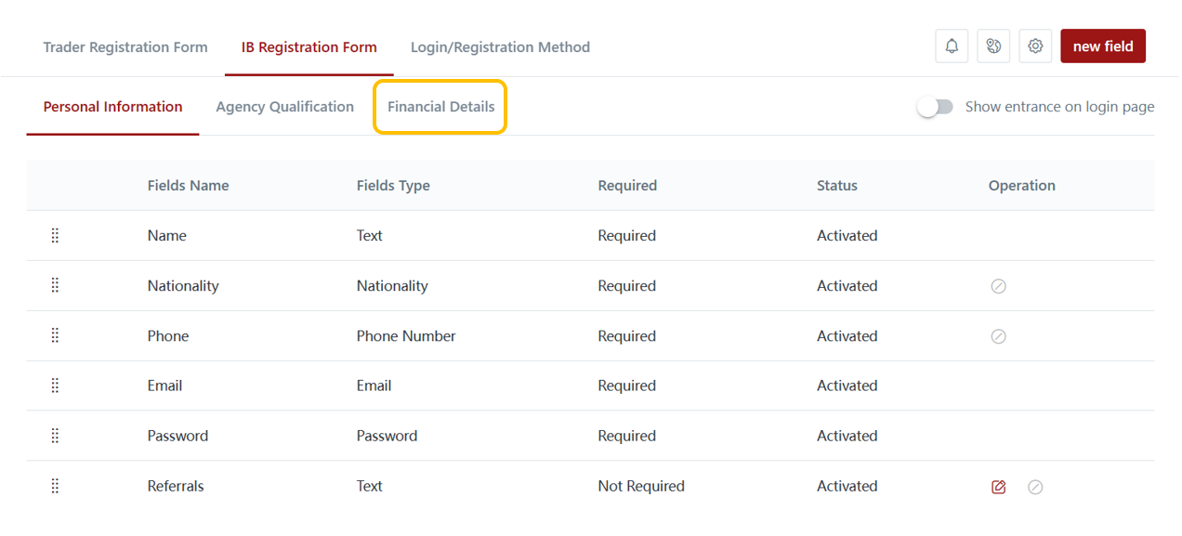Select the Personal Information sub-tab
The height and width of the screenshot is (536, 1182).
tap(112, 107)
